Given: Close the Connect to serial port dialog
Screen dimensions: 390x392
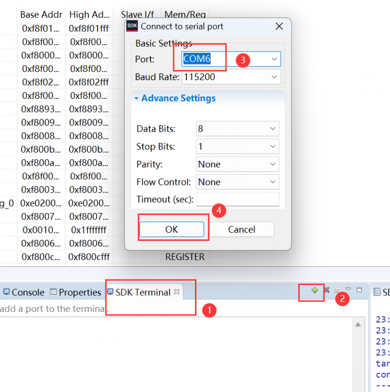Looking at the screenshot, I should tap(279, 26).
